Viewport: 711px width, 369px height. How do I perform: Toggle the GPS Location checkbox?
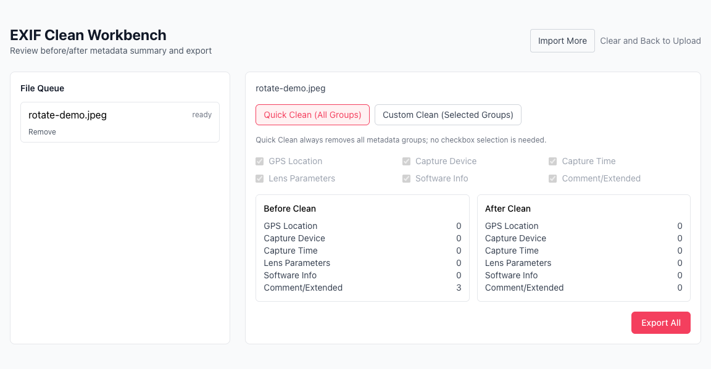(260, 162)
